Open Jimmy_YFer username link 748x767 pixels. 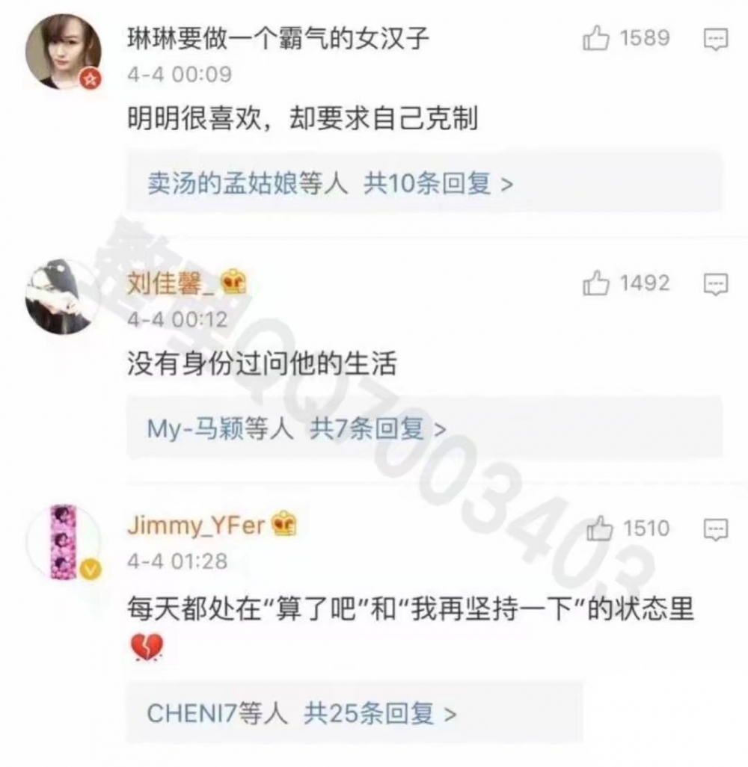(x=196, y=526)
